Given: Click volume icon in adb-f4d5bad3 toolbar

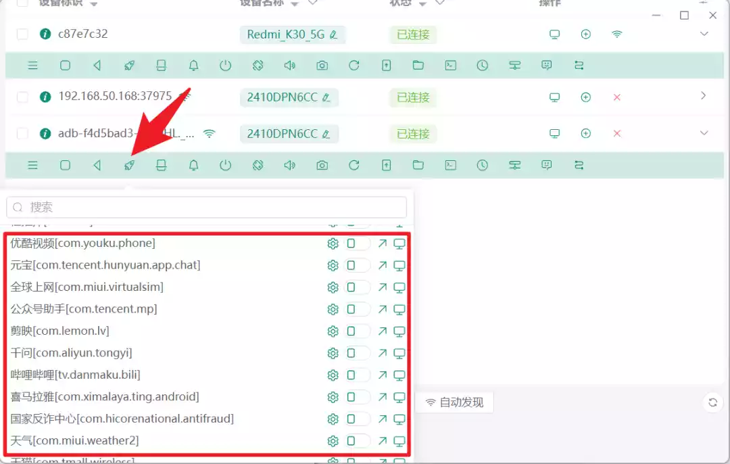Looking at the screenshot, I should (x=289, y=165).
